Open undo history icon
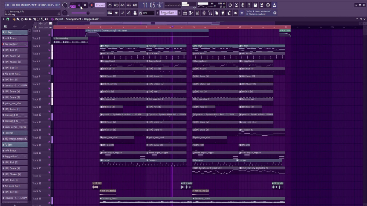 tap(230, 5)
